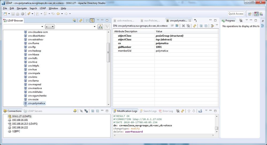Click the New Connection icon in Connections panel
Image resolution: width=267 pixels, height=145 pixels.
(75, 111)
